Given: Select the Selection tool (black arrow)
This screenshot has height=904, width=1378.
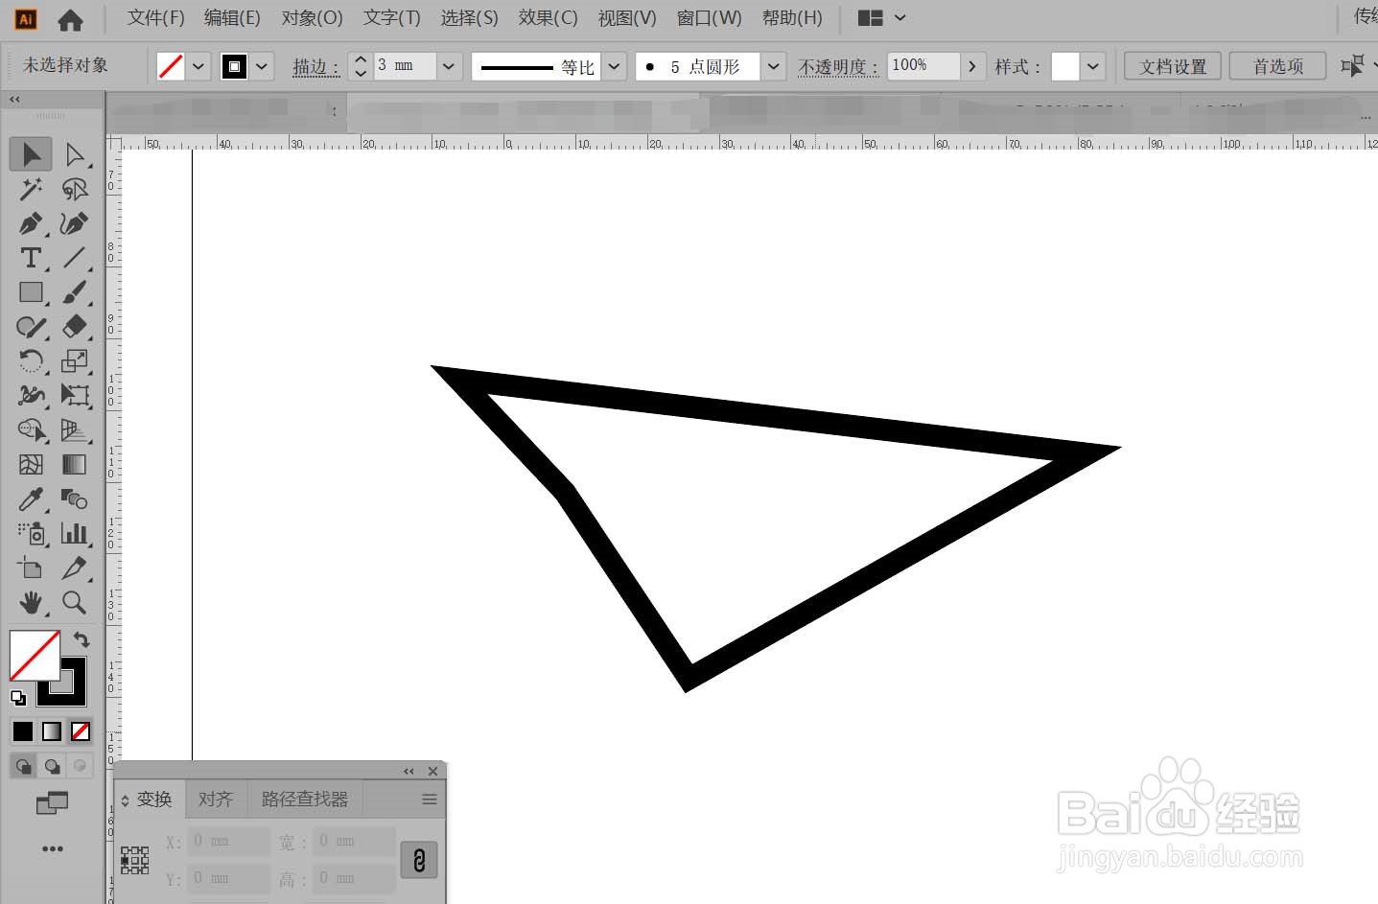Looking at the screenshot, I should click(31, 154).
